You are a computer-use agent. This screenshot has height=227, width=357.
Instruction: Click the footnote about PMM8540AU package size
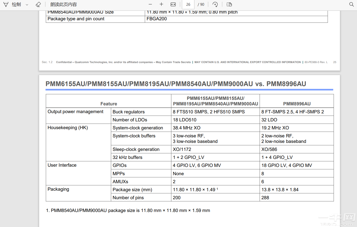pyautogui.click(x=128, y=210)
